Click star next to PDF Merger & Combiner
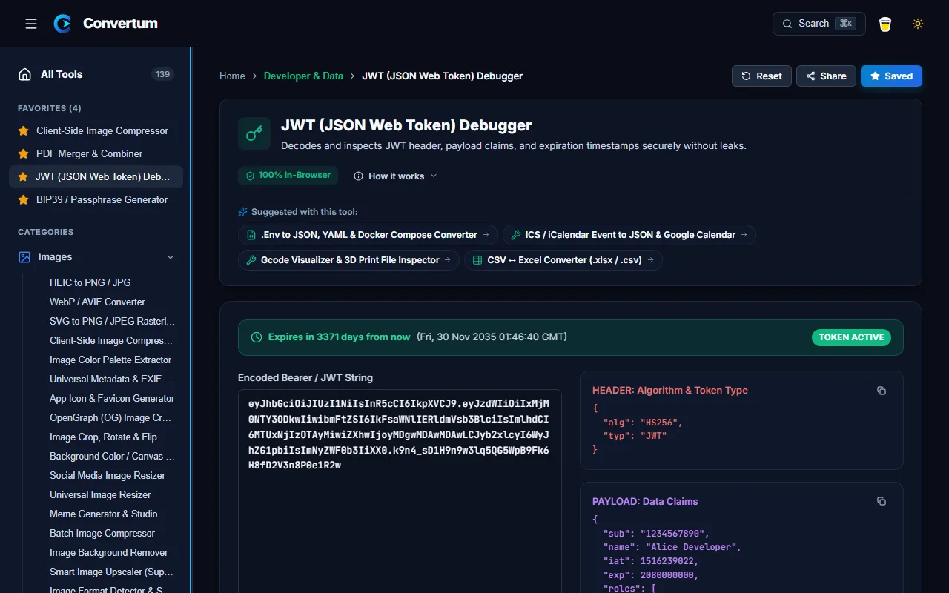949x593 pixels. click(23, 154)
